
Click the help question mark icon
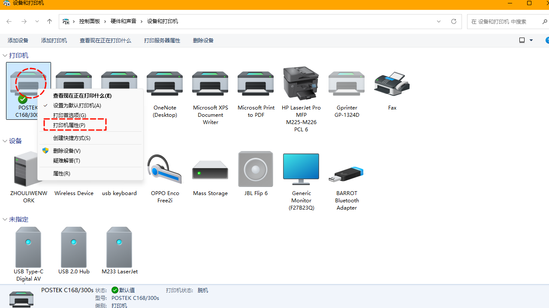pos(547,40)
